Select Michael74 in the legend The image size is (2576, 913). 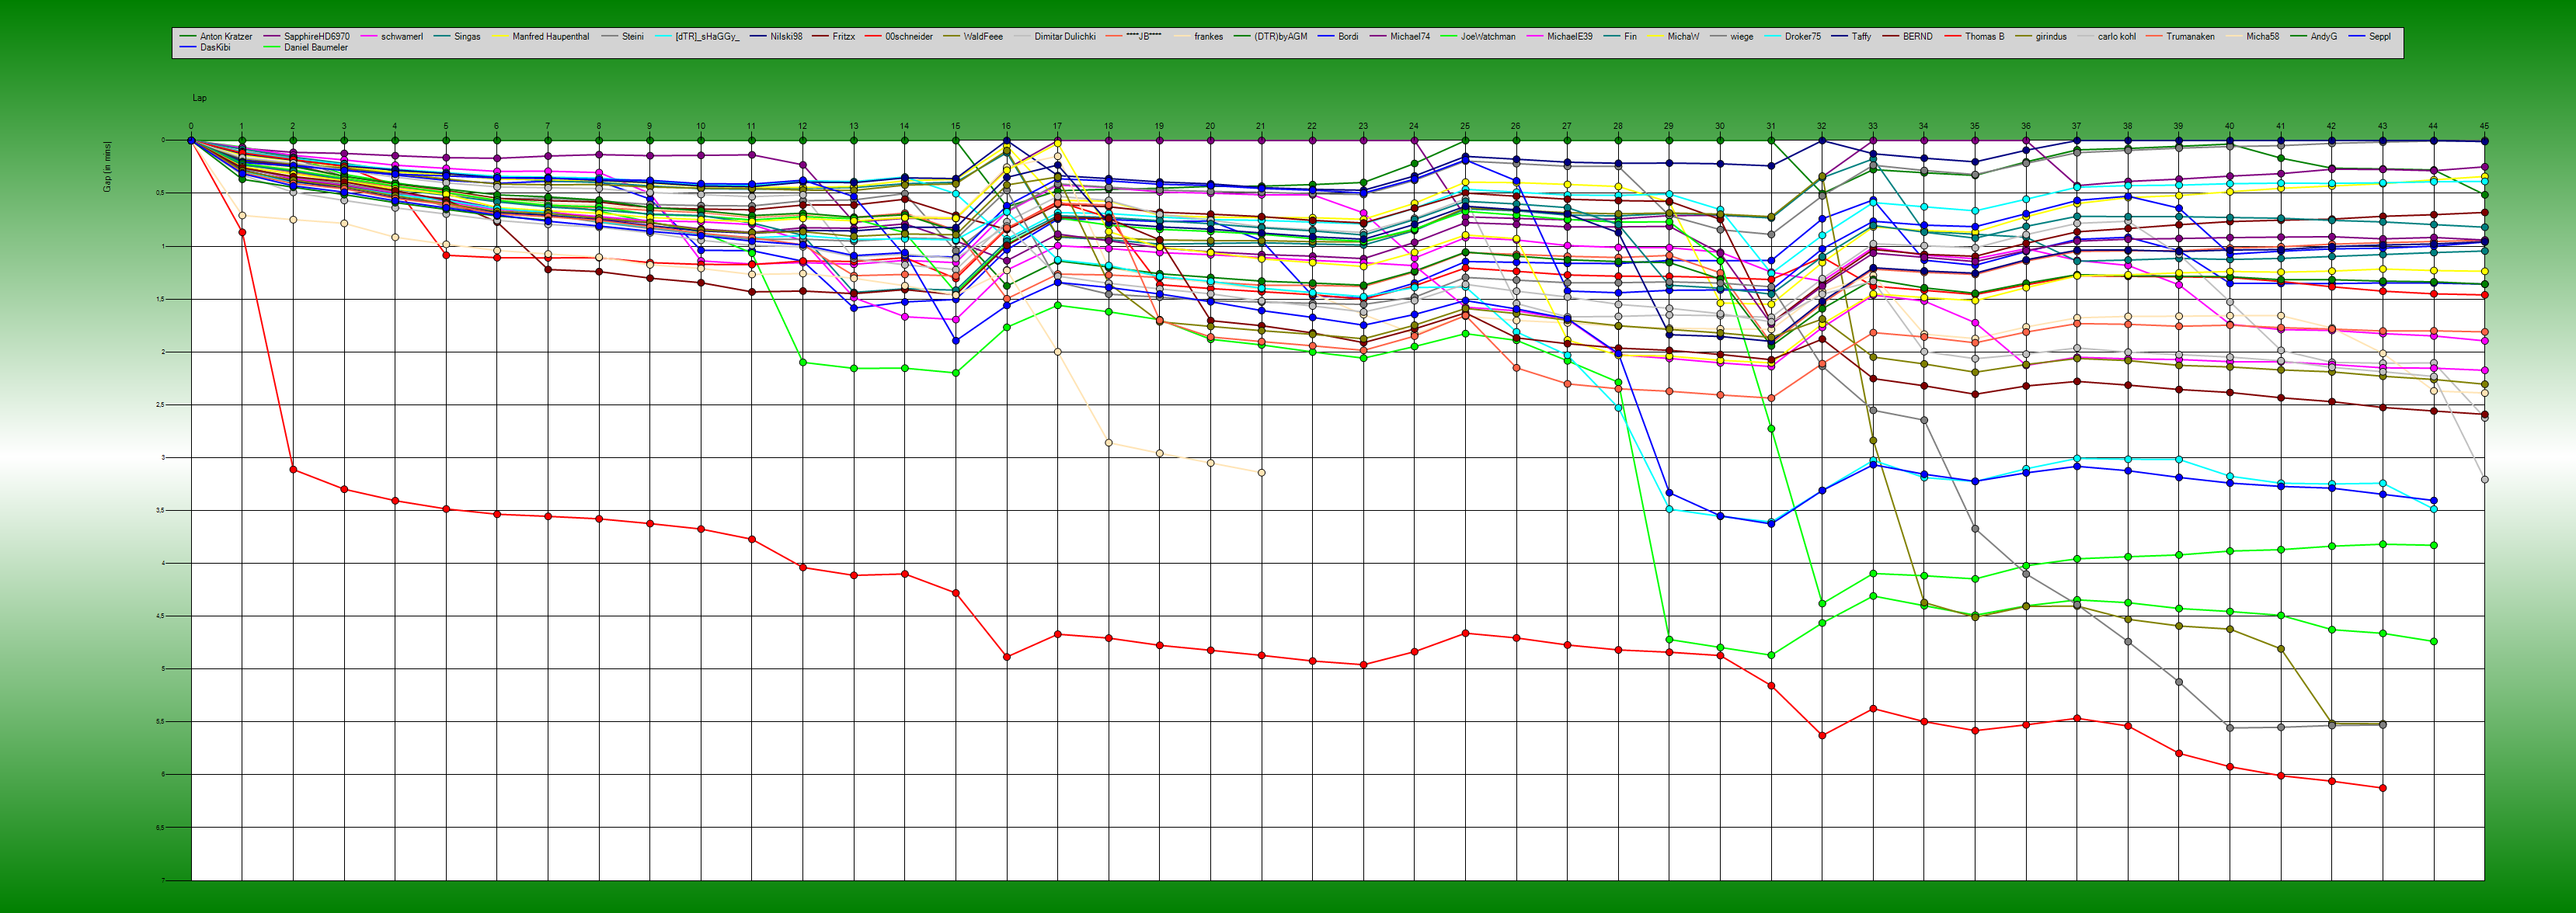[1410, 37]
